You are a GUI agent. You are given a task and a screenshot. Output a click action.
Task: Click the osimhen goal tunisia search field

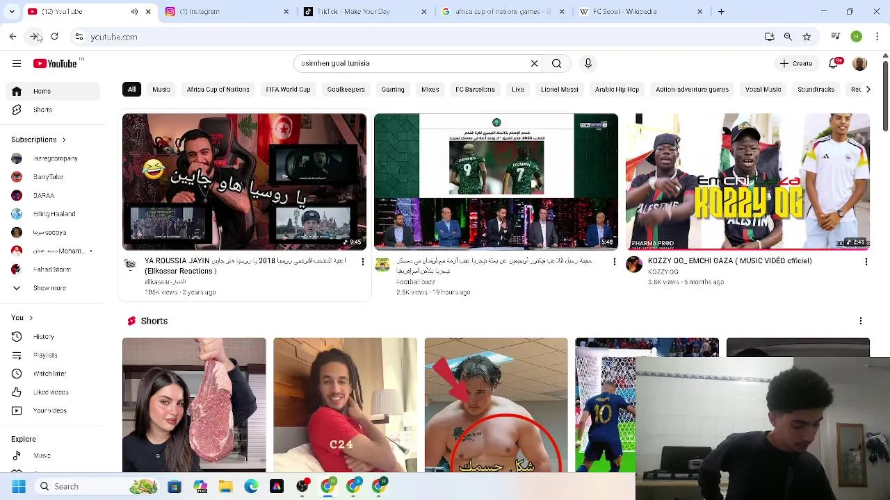click(414, 63)
